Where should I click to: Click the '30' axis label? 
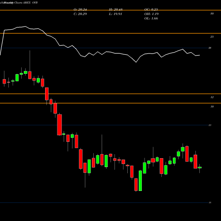point(212,14)
